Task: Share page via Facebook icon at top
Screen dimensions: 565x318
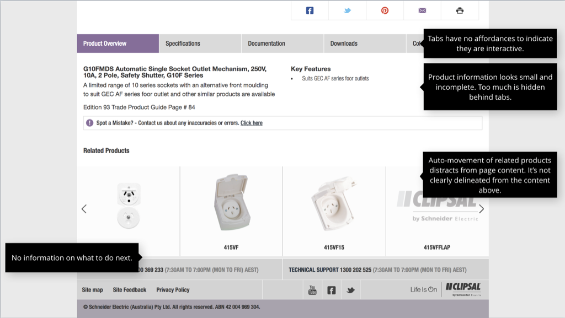Action: (310, 10)
